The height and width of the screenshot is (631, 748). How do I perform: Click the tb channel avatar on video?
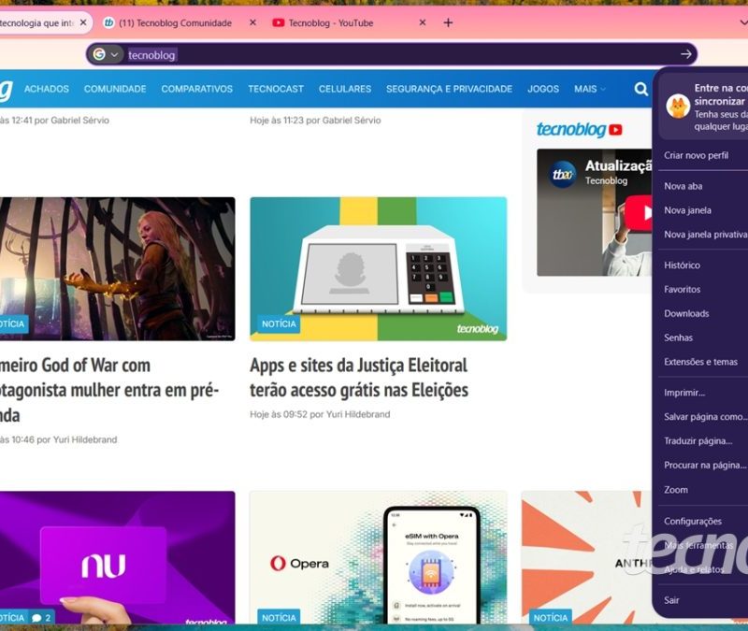coord(563,174)
